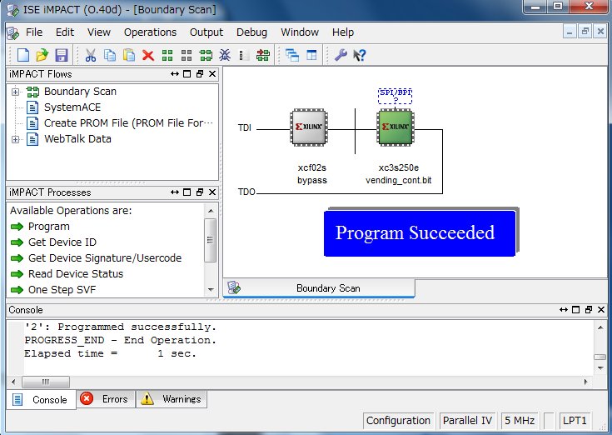
Task: Float the Console panel
Action: [589, 310]
